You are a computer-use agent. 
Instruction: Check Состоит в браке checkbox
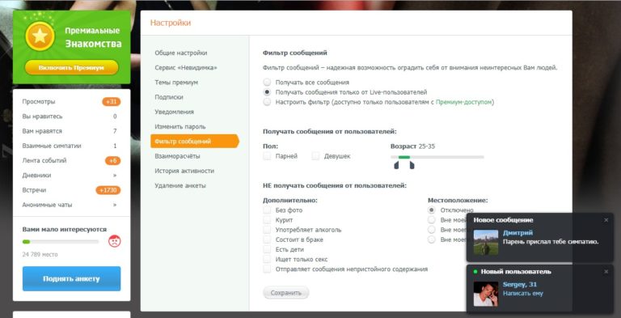268,240
